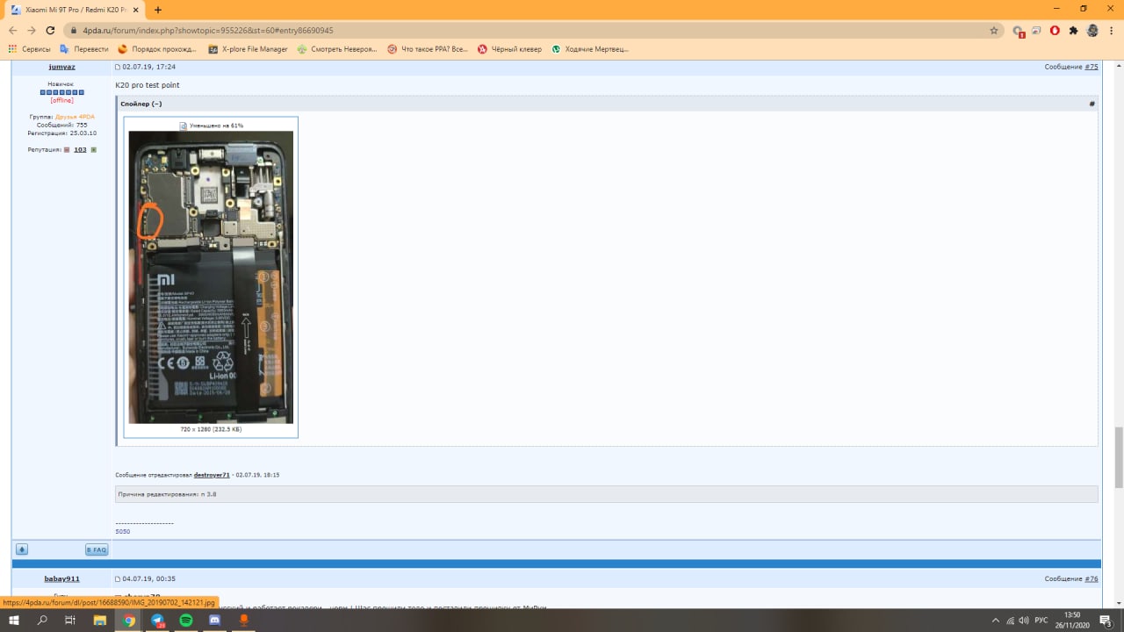This screenshot has width=1124, height=632.
Task: Click the page vertical scrollbar thumb
Action: click(x=1118, y=456)
